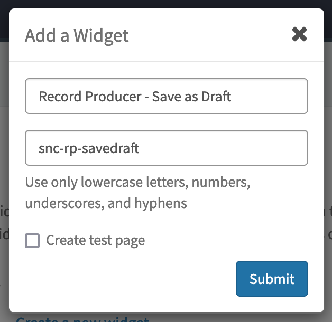Enable the Create test page checkbox
The image size is (332, 322).
[32, 241]
